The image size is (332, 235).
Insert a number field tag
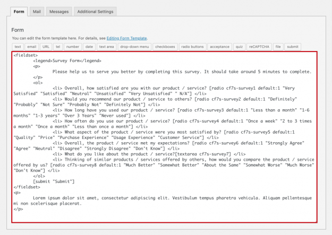coord(72,47)
